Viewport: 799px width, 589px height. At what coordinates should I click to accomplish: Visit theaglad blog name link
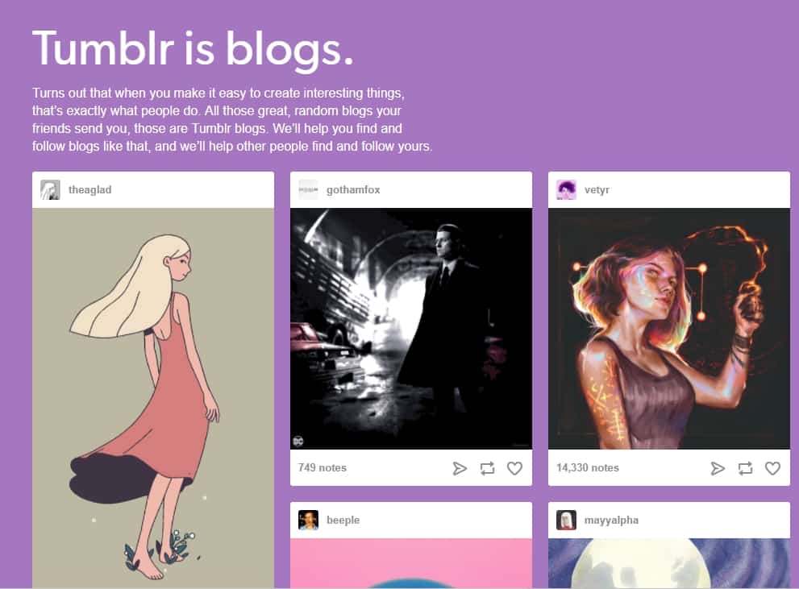(89, 190)
